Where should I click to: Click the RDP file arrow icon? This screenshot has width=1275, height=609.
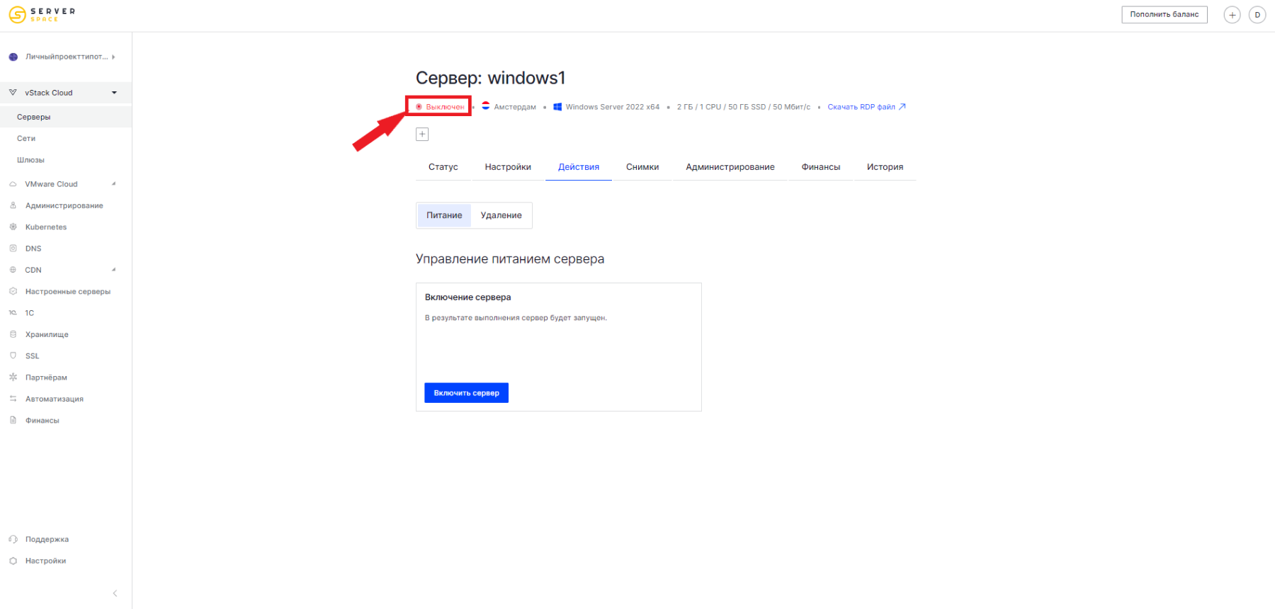click(x=902, y=107)
